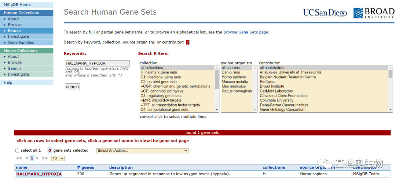
Task: Go to the first page arrows
Action: coord(19,158)
